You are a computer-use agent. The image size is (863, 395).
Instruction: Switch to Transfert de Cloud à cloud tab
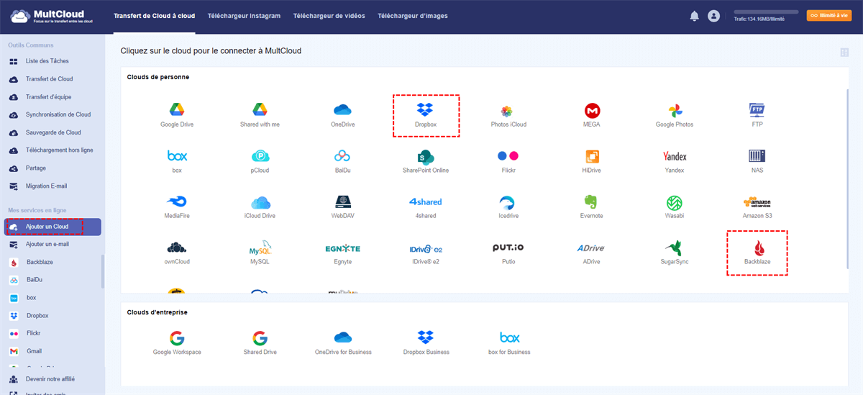[155, 16]
